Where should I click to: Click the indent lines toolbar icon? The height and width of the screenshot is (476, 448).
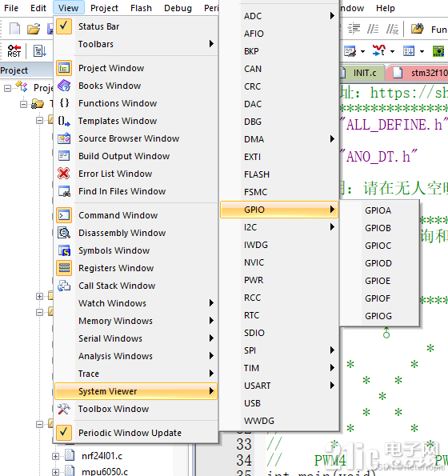click(354, 29)
